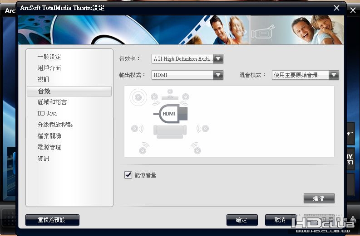Click the 重設為預設 reset button

click(52, 220)
